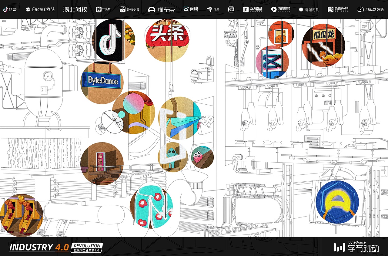This screenshot has width=388, height=256.
Task: Click the REVOLUTION 互联网工业革命4.0 badge
Action: 87,248
